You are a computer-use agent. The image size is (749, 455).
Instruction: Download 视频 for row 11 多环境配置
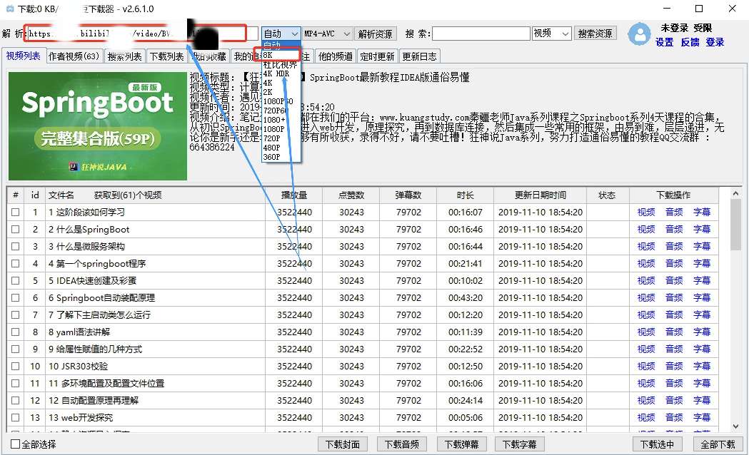pos(645,384)
